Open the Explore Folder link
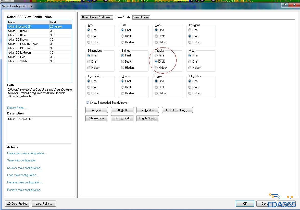This screenshot has height=210, width=300. [x=17, y=108]
